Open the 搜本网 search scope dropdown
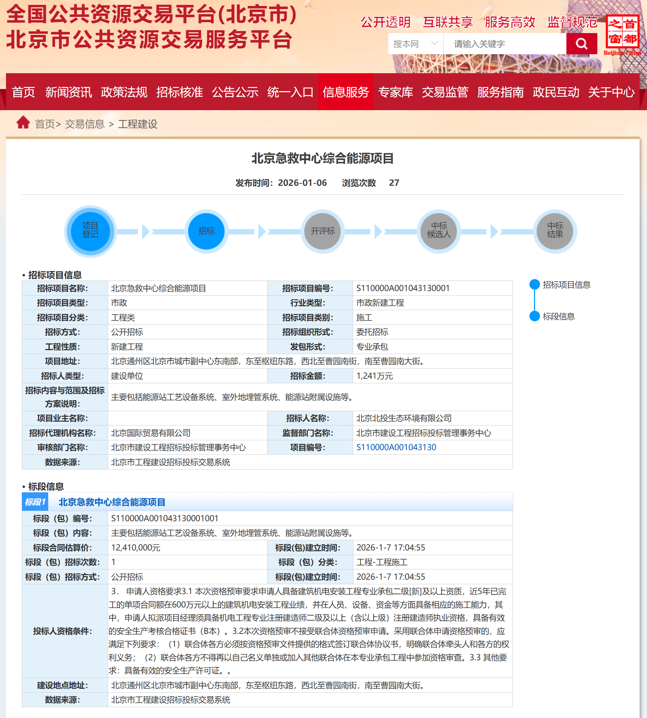Screen dimensions: 647x718 415,44
